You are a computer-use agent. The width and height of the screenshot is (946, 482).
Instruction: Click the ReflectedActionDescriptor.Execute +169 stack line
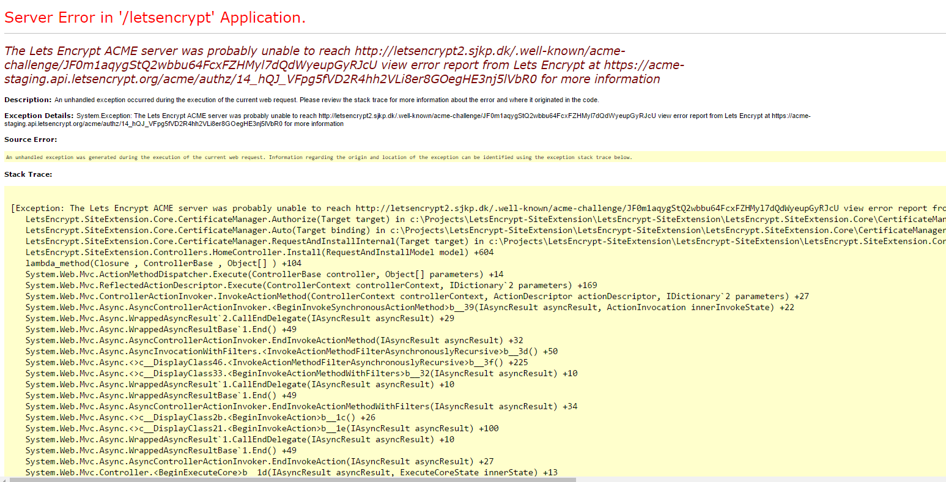point(311,285)
